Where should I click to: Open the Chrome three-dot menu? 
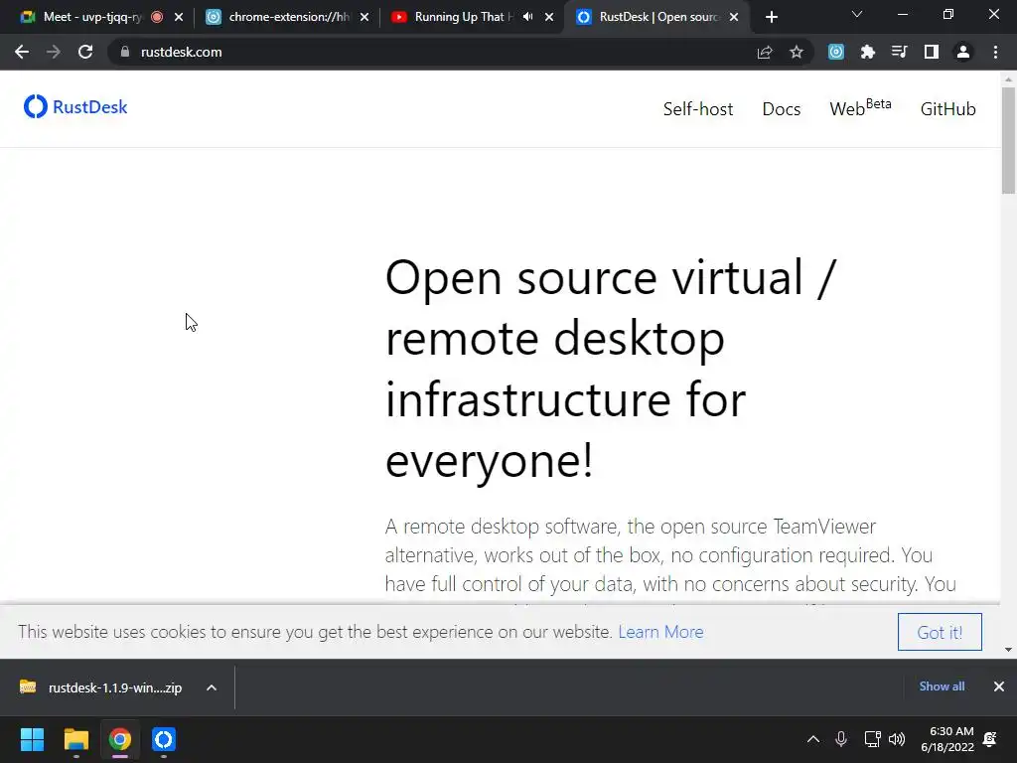click(995, 52)
